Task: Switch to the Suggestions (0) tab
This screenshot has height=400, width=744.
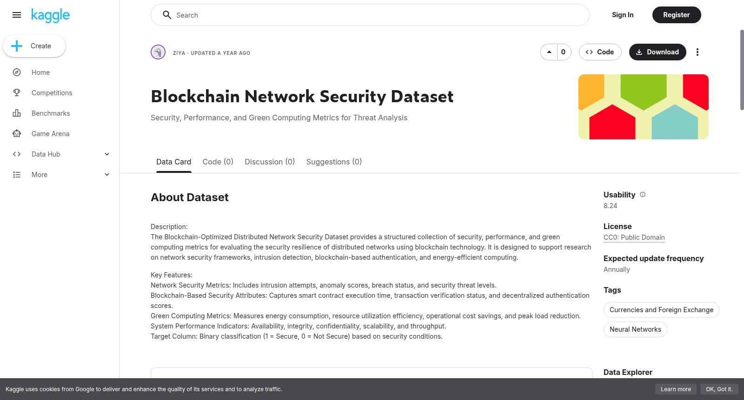Action: click(334, 162)
